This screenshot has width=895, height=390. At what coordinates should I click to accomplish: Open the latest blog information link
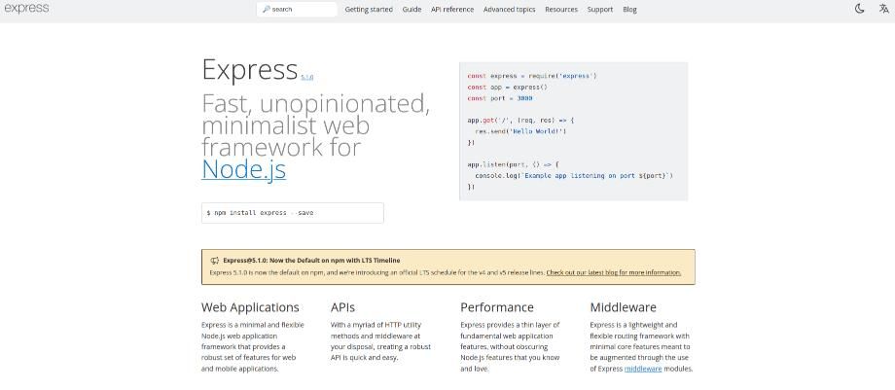click(x=613, y=272)
